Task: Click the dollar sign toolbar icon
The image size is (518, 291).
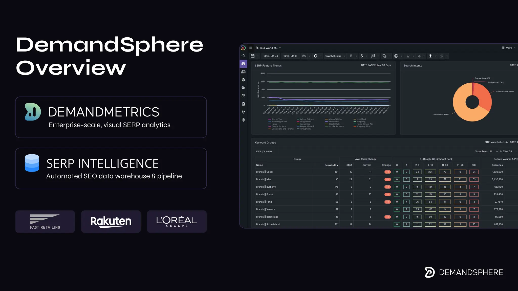Action: [362, 56]
